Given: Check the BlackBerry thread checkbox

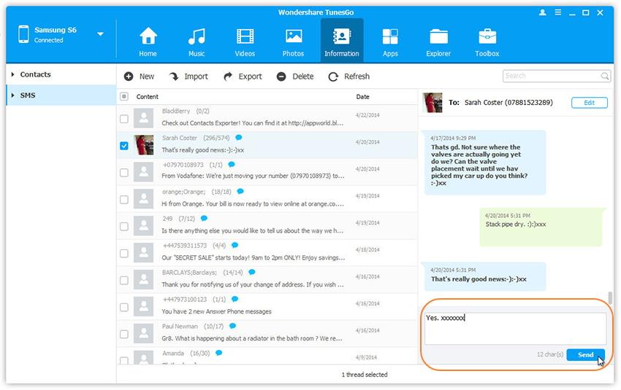Looking at the screenshot, I should click(124, 119).
